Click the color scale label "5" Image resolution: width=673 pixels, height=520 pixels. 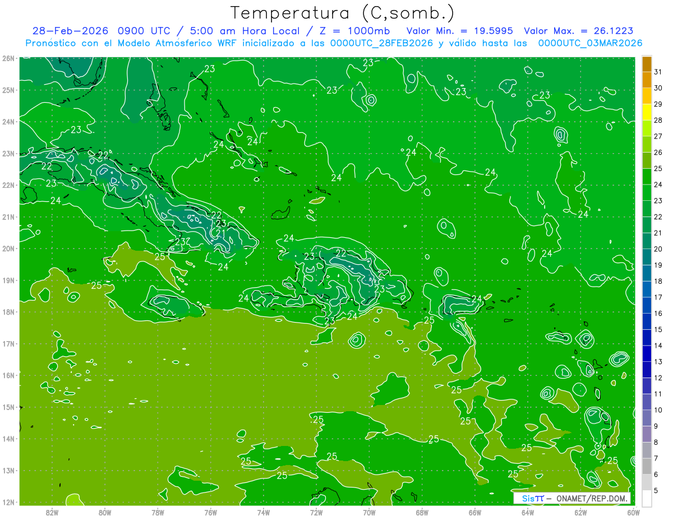[657, 490]
